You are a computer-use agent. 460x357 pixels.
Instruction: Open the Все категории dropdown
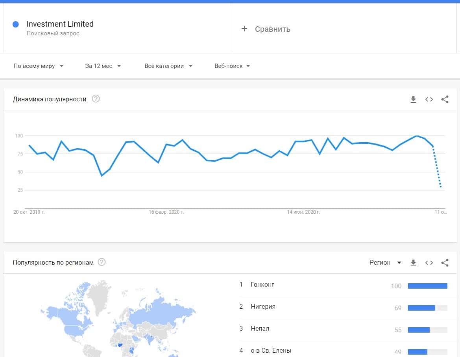[168, 66]
